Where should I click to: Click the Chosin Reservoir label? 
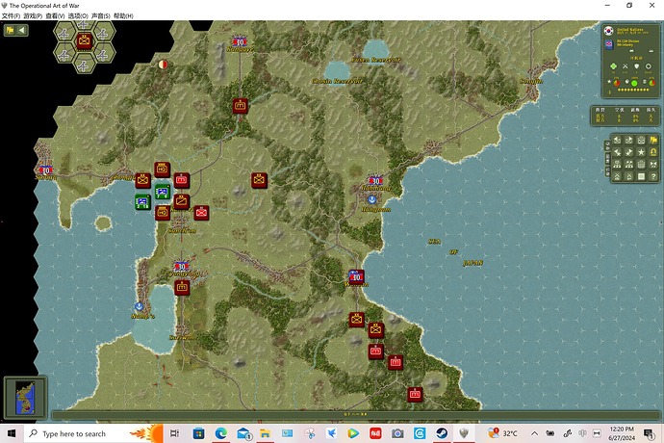point(337,81)
